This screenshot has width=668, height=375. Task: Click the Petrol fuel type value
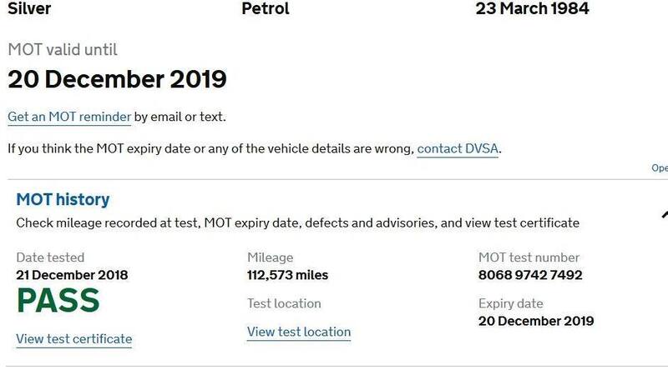(x=267, y=9)
